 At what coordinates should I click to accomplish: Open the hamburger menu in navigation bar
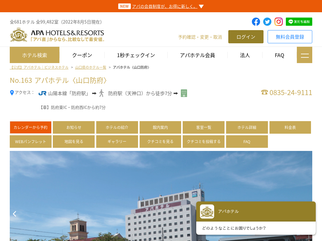pos(304,55)
